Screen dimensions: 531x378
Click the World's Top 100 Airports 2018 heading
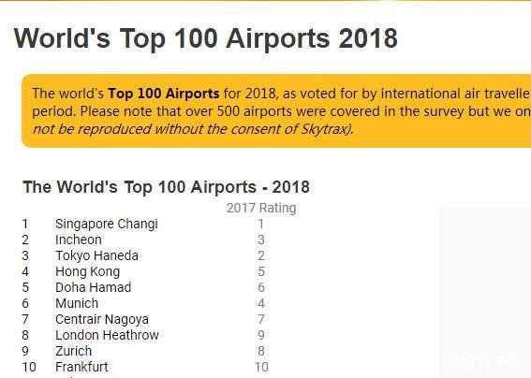pos(205,38)
